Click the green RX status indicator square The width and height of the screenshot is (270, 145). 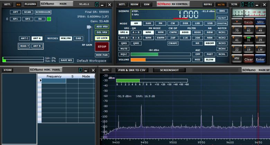[x=49, y=19]
